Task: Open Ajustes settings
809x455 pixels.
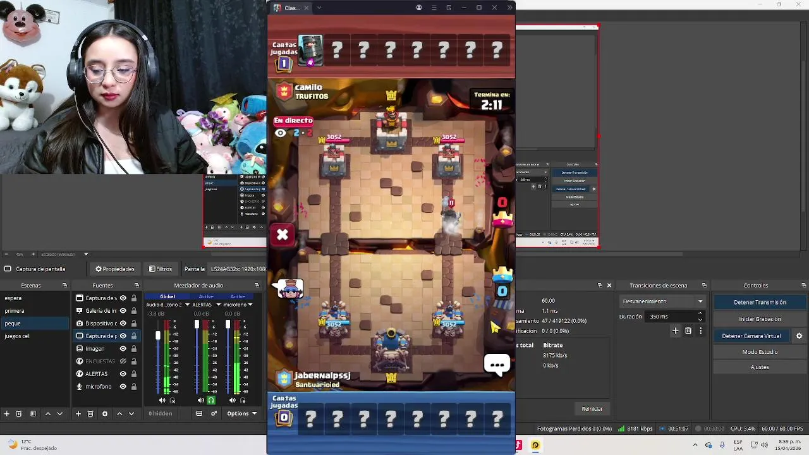Action: coord(760,367)
